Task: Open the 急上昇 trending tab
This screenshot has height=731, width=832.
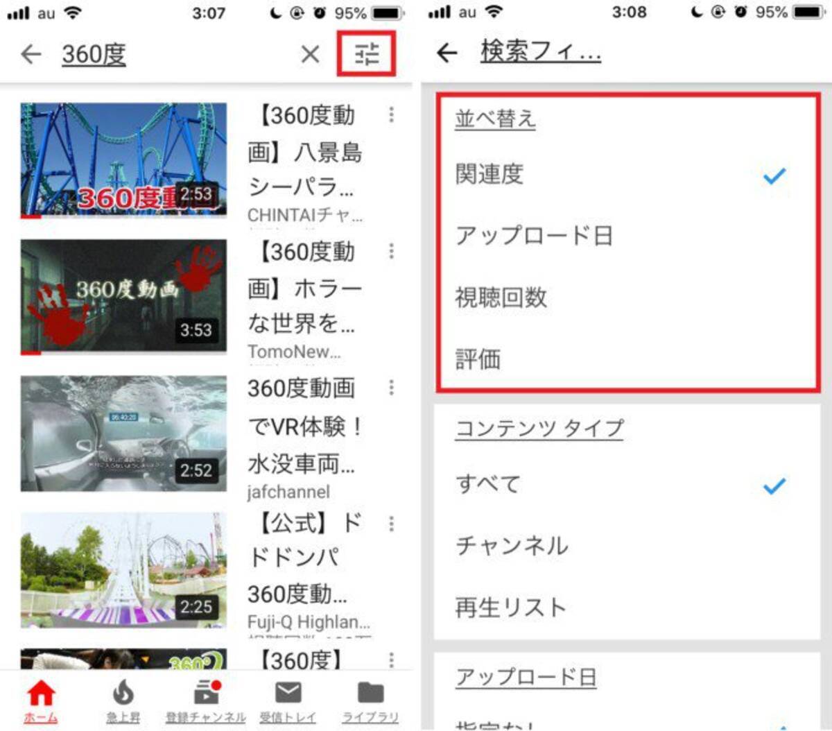Action: tap(123, 700)
